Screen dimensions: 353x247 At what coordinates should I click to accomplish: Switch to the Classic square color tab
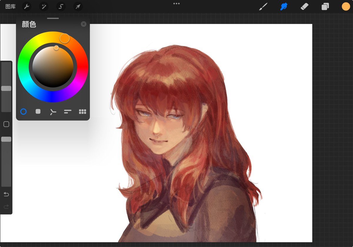(38, 111)
